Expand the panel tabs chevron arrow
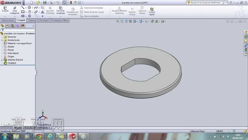Viewport: 248px width, 140px height. [x=33, y=26]
